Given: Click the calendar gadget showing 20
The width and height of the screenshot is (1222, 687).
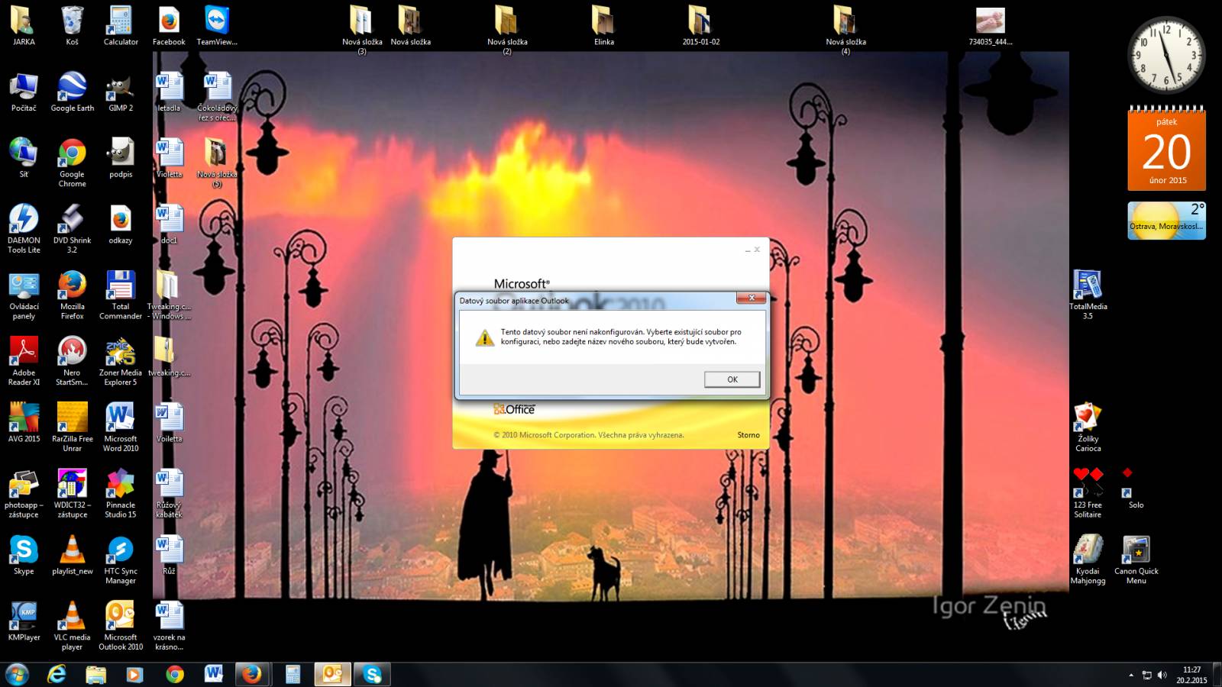Looking at the screenshot, I should (x=1166, y=149).
